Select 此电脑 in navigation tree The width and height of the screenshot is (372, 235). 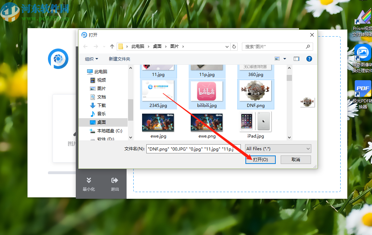click(97, 71)
